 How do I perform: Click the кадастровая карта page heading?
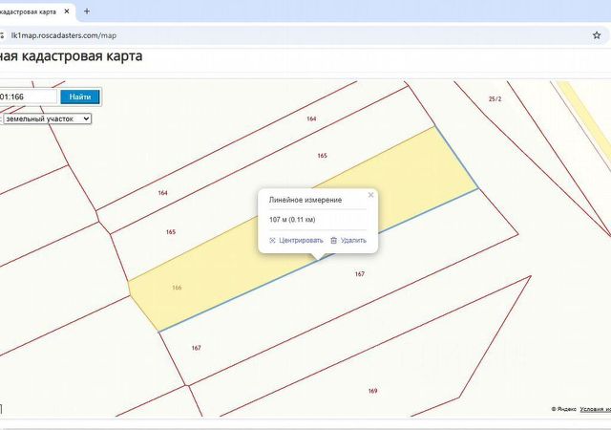71,56
